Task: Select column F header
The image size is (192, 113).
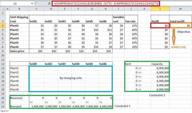Action: pyautogui.click(x=78, y=9)
